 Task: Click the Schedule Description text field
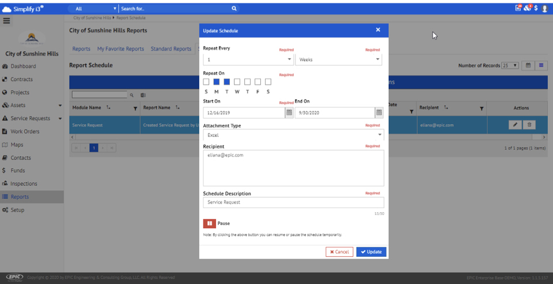coord(293,202)
